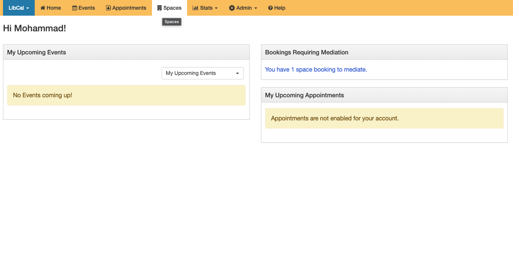Click the "My Upcoming Appointments" panel heading

[x=384, y=95]
